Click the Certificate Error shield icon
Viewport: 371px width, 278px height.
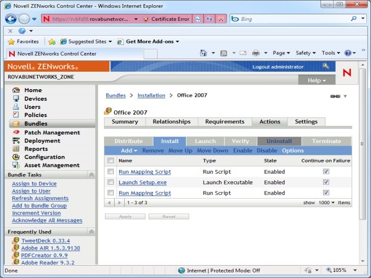coord(146,19)
